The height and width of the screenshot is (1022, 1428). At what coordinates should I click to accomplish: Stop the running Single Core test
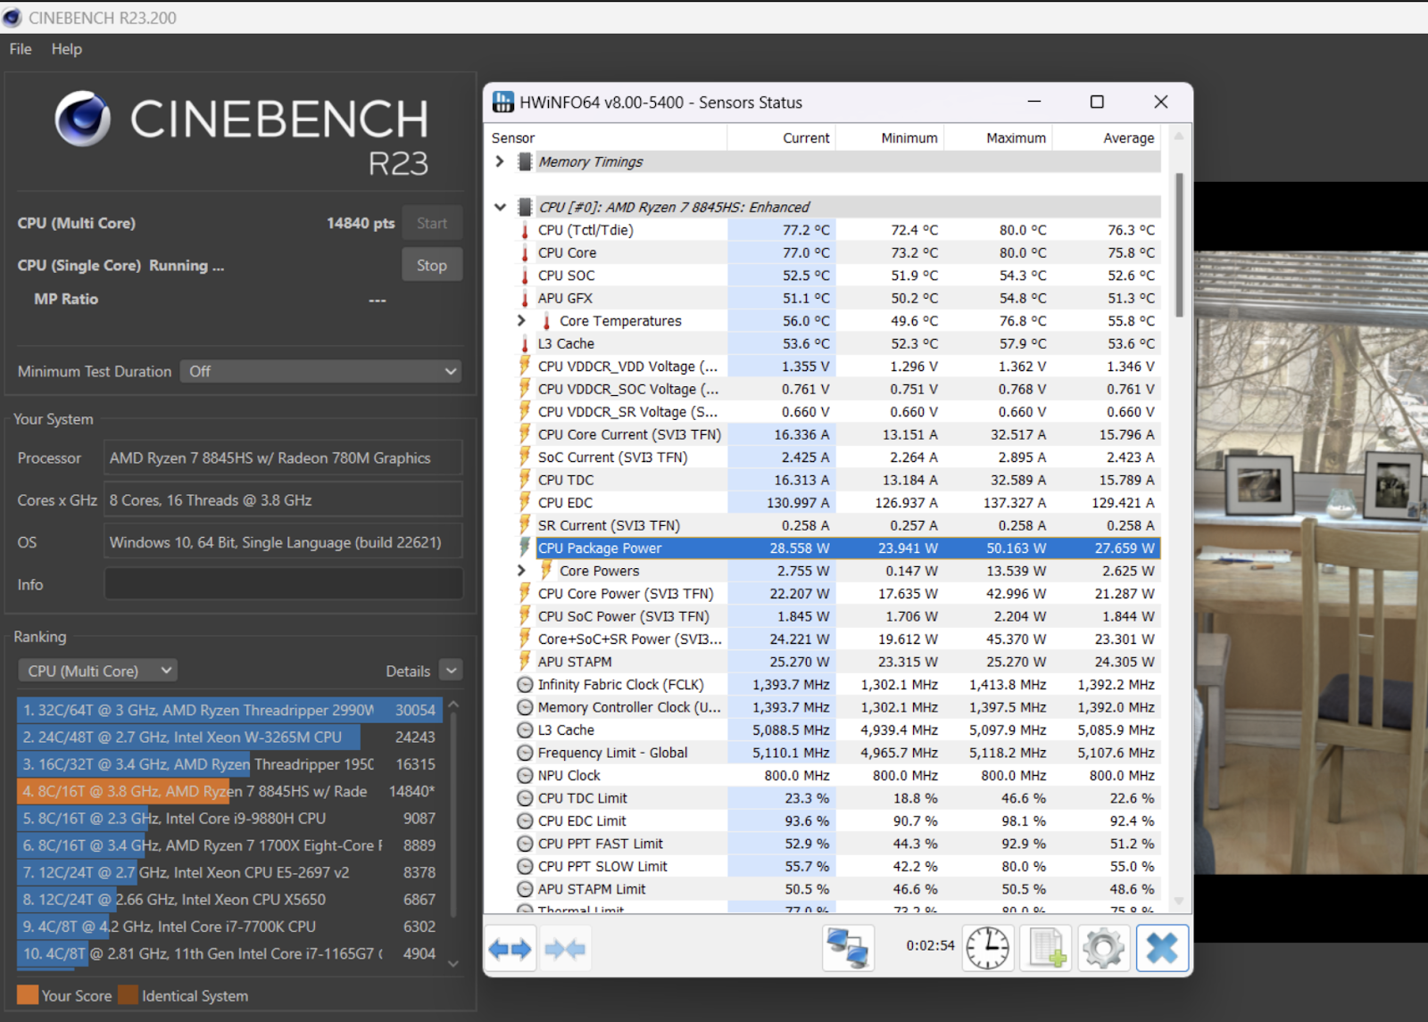pos(432,265)
